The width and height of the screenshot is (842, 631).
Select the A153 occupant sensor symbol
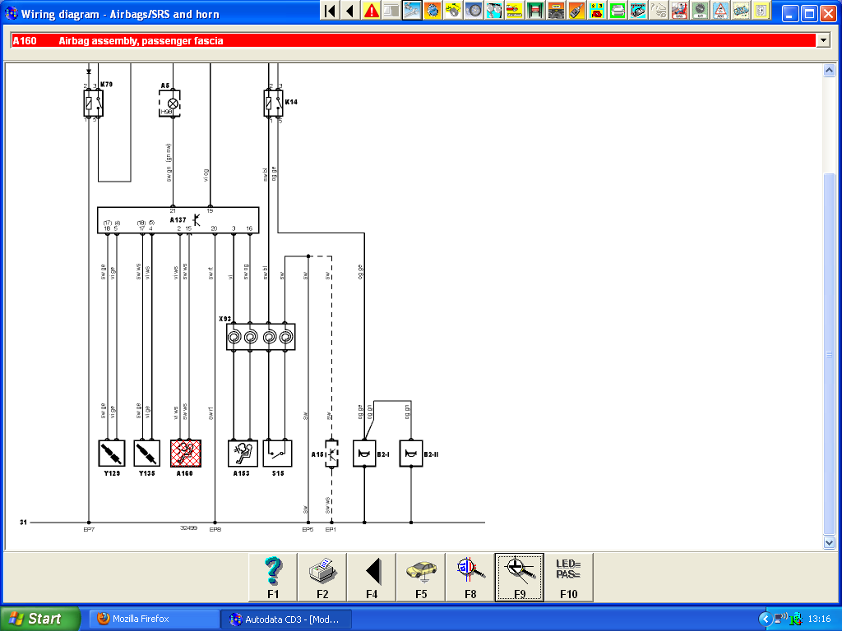[243, 454]
